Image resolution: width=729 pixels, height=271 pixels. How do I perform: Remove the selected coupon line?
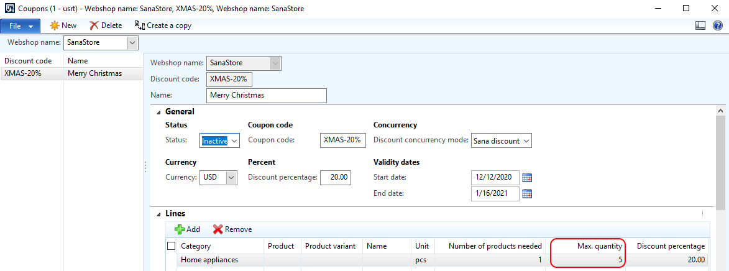[232, 229]
